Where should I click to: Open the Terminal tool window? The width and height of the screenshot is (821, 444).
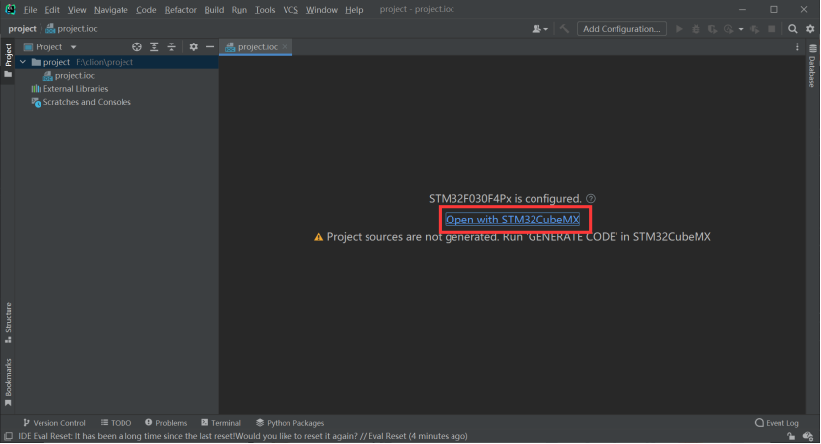(x=221, y=423)
